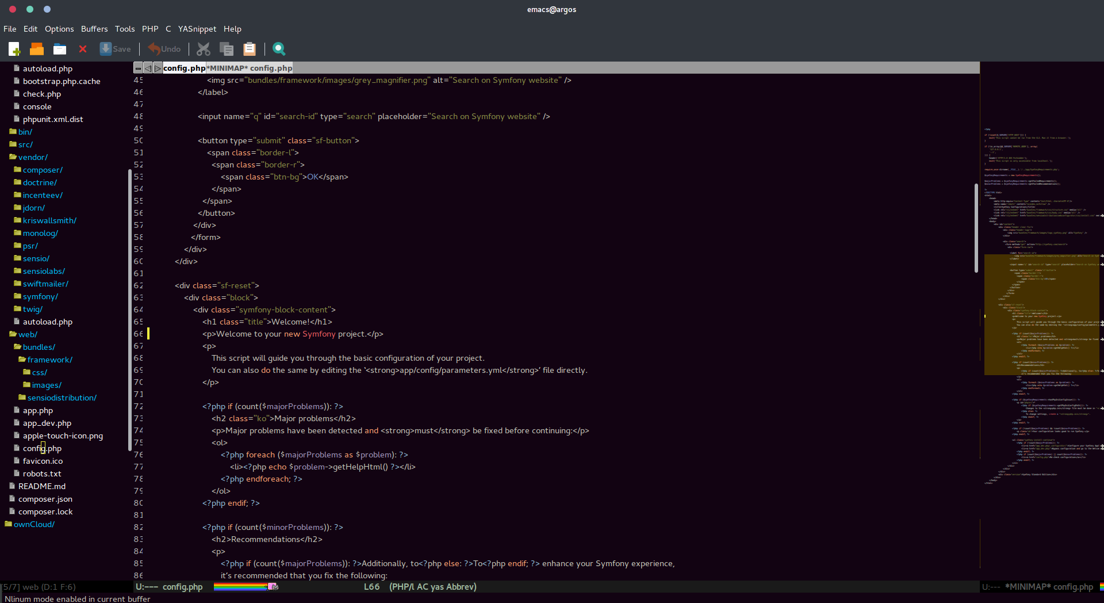Open robots.txt in the tree
Screen dimensions: 1104x603
point(42,474)
